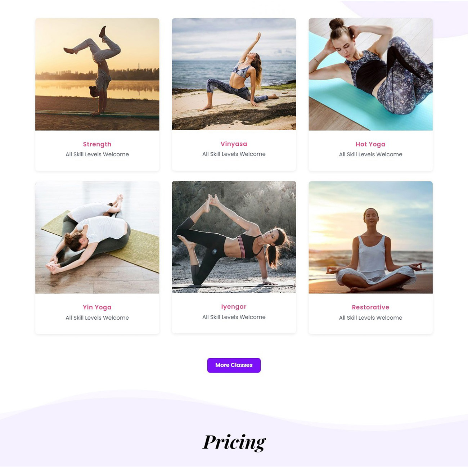Viewport: 468px width, 468px height.
Task: Select the Strength class title
Action: pyautogui.click(x=97, y=144)
